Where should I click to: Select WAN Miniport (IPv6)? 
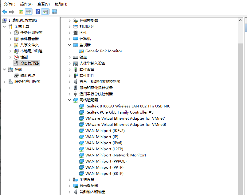(x=104, y=143)
